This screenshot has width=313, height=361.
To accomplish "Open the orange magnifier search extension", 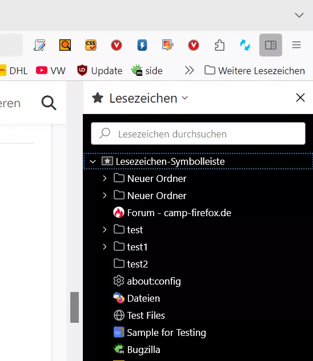I will coord(65,45).
